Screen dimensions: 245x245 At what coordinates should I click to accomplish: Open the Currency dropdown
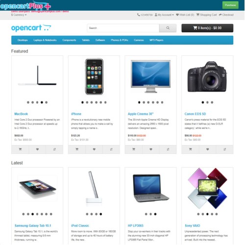(x=19, y=15)
